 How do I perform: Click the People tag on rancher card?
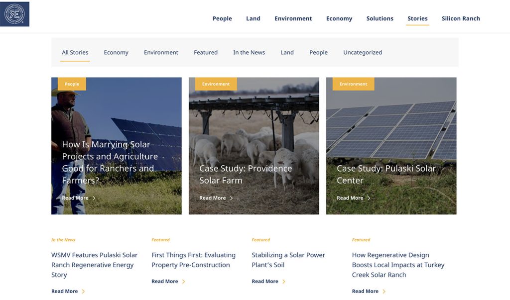72,84
